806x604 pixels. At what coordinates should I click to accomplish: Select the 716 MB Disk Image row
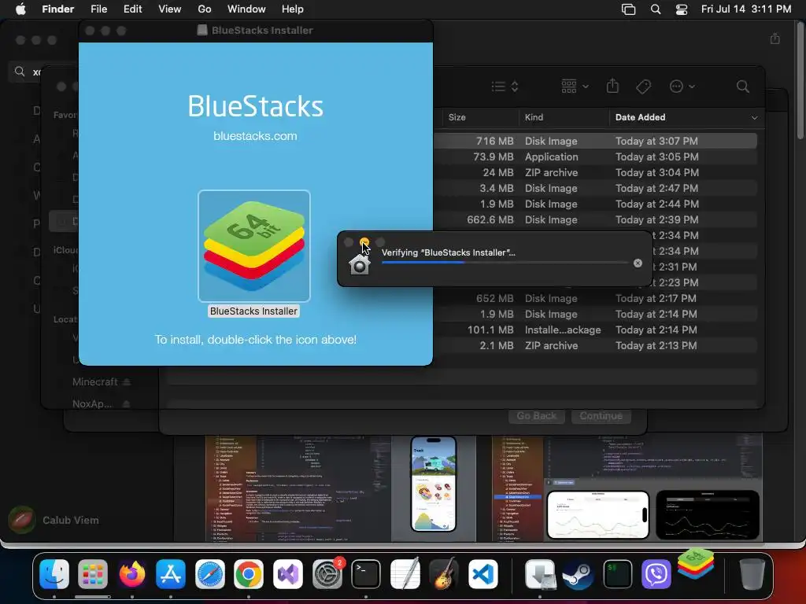pos(595,141)
